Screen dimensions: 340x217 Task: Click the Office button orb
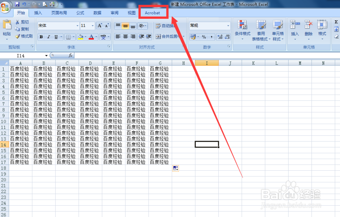click(x=5, y=7)
